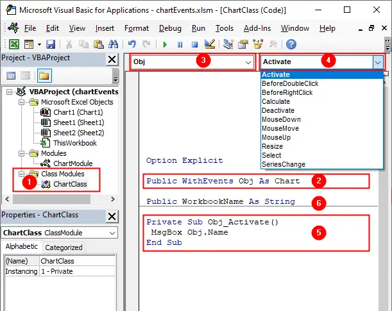Open the Tools menu
The width and height of the screenshot is (392, 311).
[225, 28]
